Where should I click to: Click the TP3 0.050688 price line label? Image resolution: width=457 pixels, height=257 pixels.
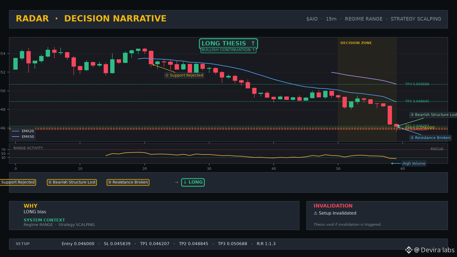417,84
